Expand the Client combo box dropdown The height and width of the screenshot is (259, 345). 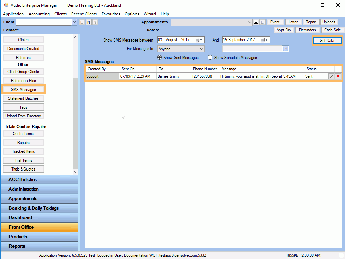(x=74, y=22)
